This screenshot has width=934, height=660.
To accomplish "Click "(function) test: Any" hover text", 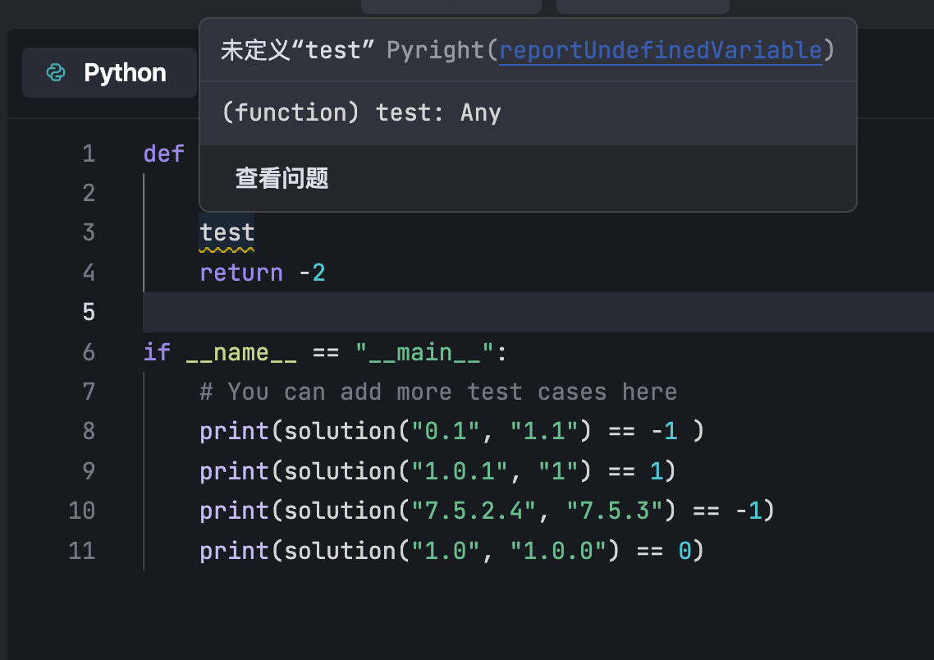I will point(361,112).
